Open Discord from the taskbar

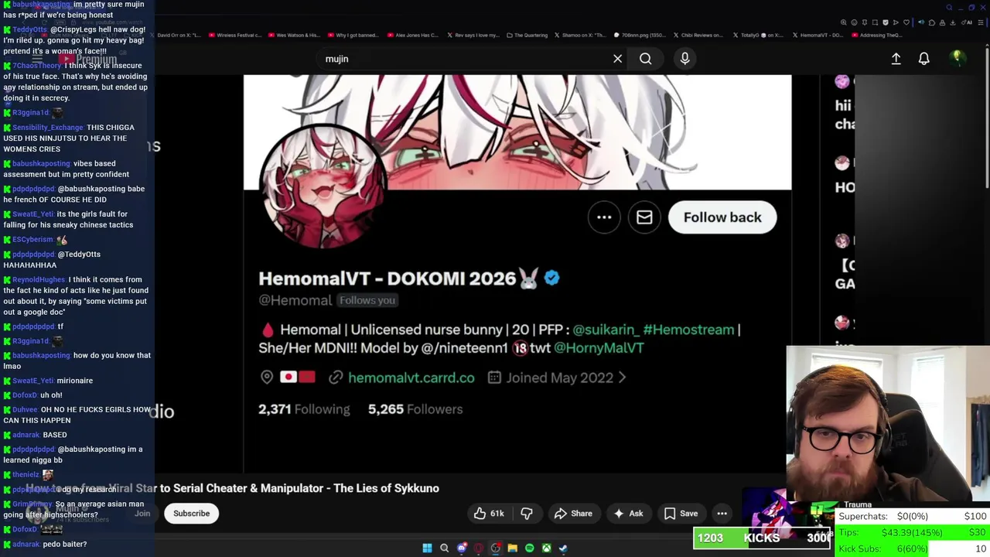click(x=461, y=548)
